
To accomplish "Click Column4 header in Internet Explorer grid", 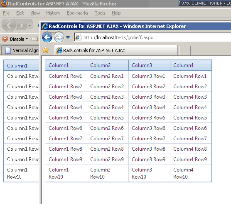I will (x=191, y=65).
